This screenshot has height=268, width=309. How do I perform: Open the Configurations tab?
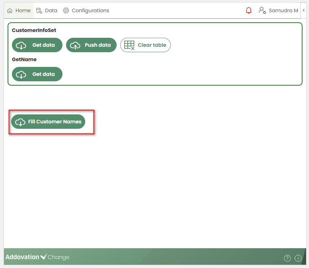click(x=90, y=10)
